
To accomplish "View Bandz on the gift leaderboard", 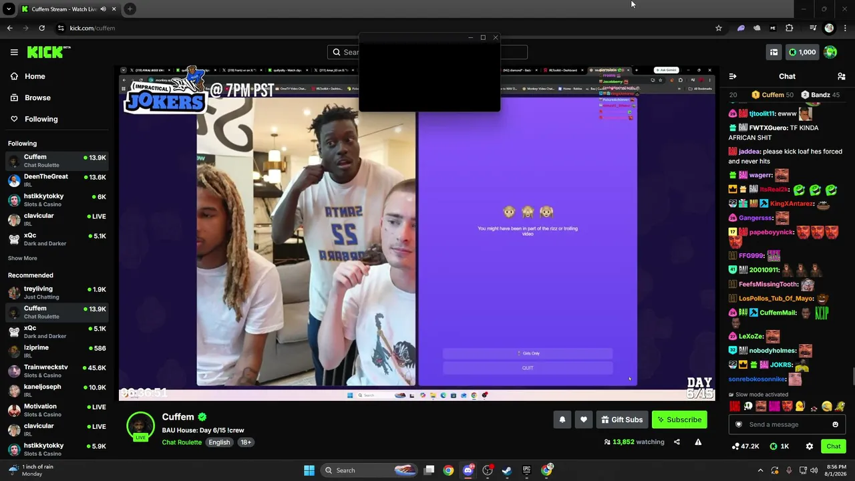I will click(x=820, y=95).
